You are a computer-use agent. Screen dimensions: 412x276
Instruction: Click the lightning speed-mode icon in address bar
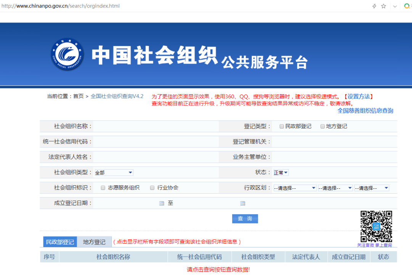click(x=374, y=6)
